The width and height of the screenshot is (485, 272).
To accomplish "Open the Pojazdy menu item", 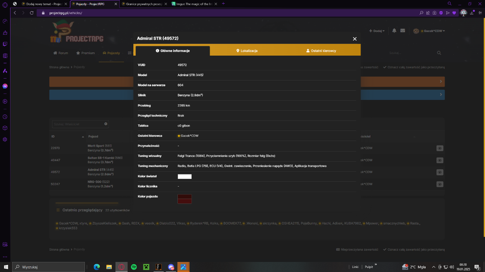I will point(112,53).
